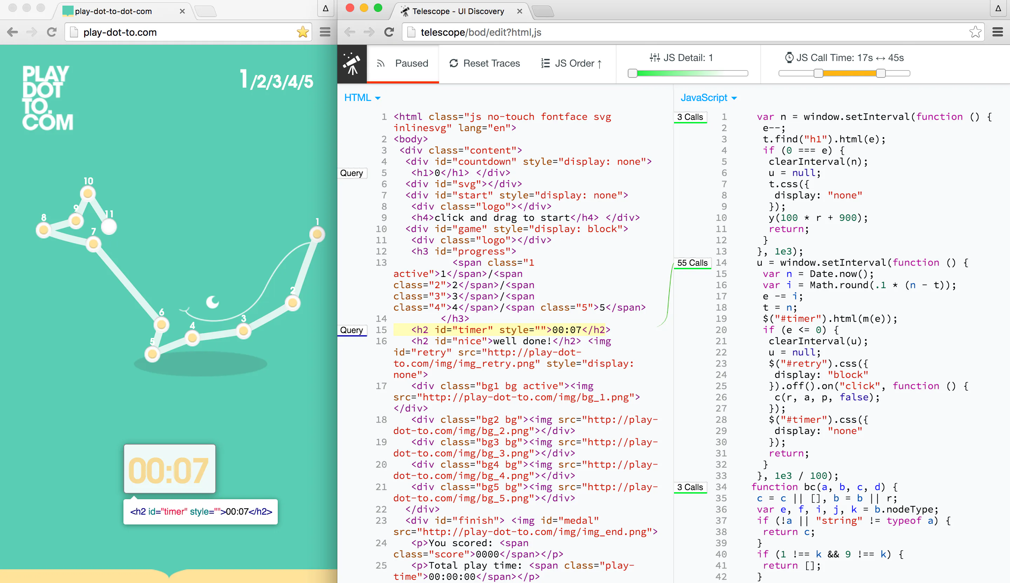Viewport: 1010px width, 583px height.
Task: Click the JS Detail slider handle
Action: [632, 73]
